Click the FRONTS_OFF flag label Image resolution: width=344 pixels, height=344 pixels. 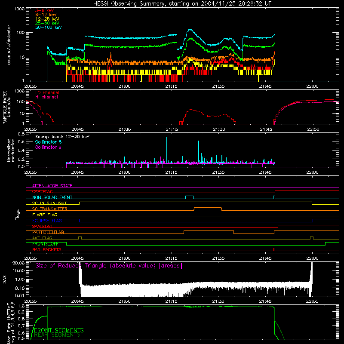pyautogui.click(x=45, y=244)
